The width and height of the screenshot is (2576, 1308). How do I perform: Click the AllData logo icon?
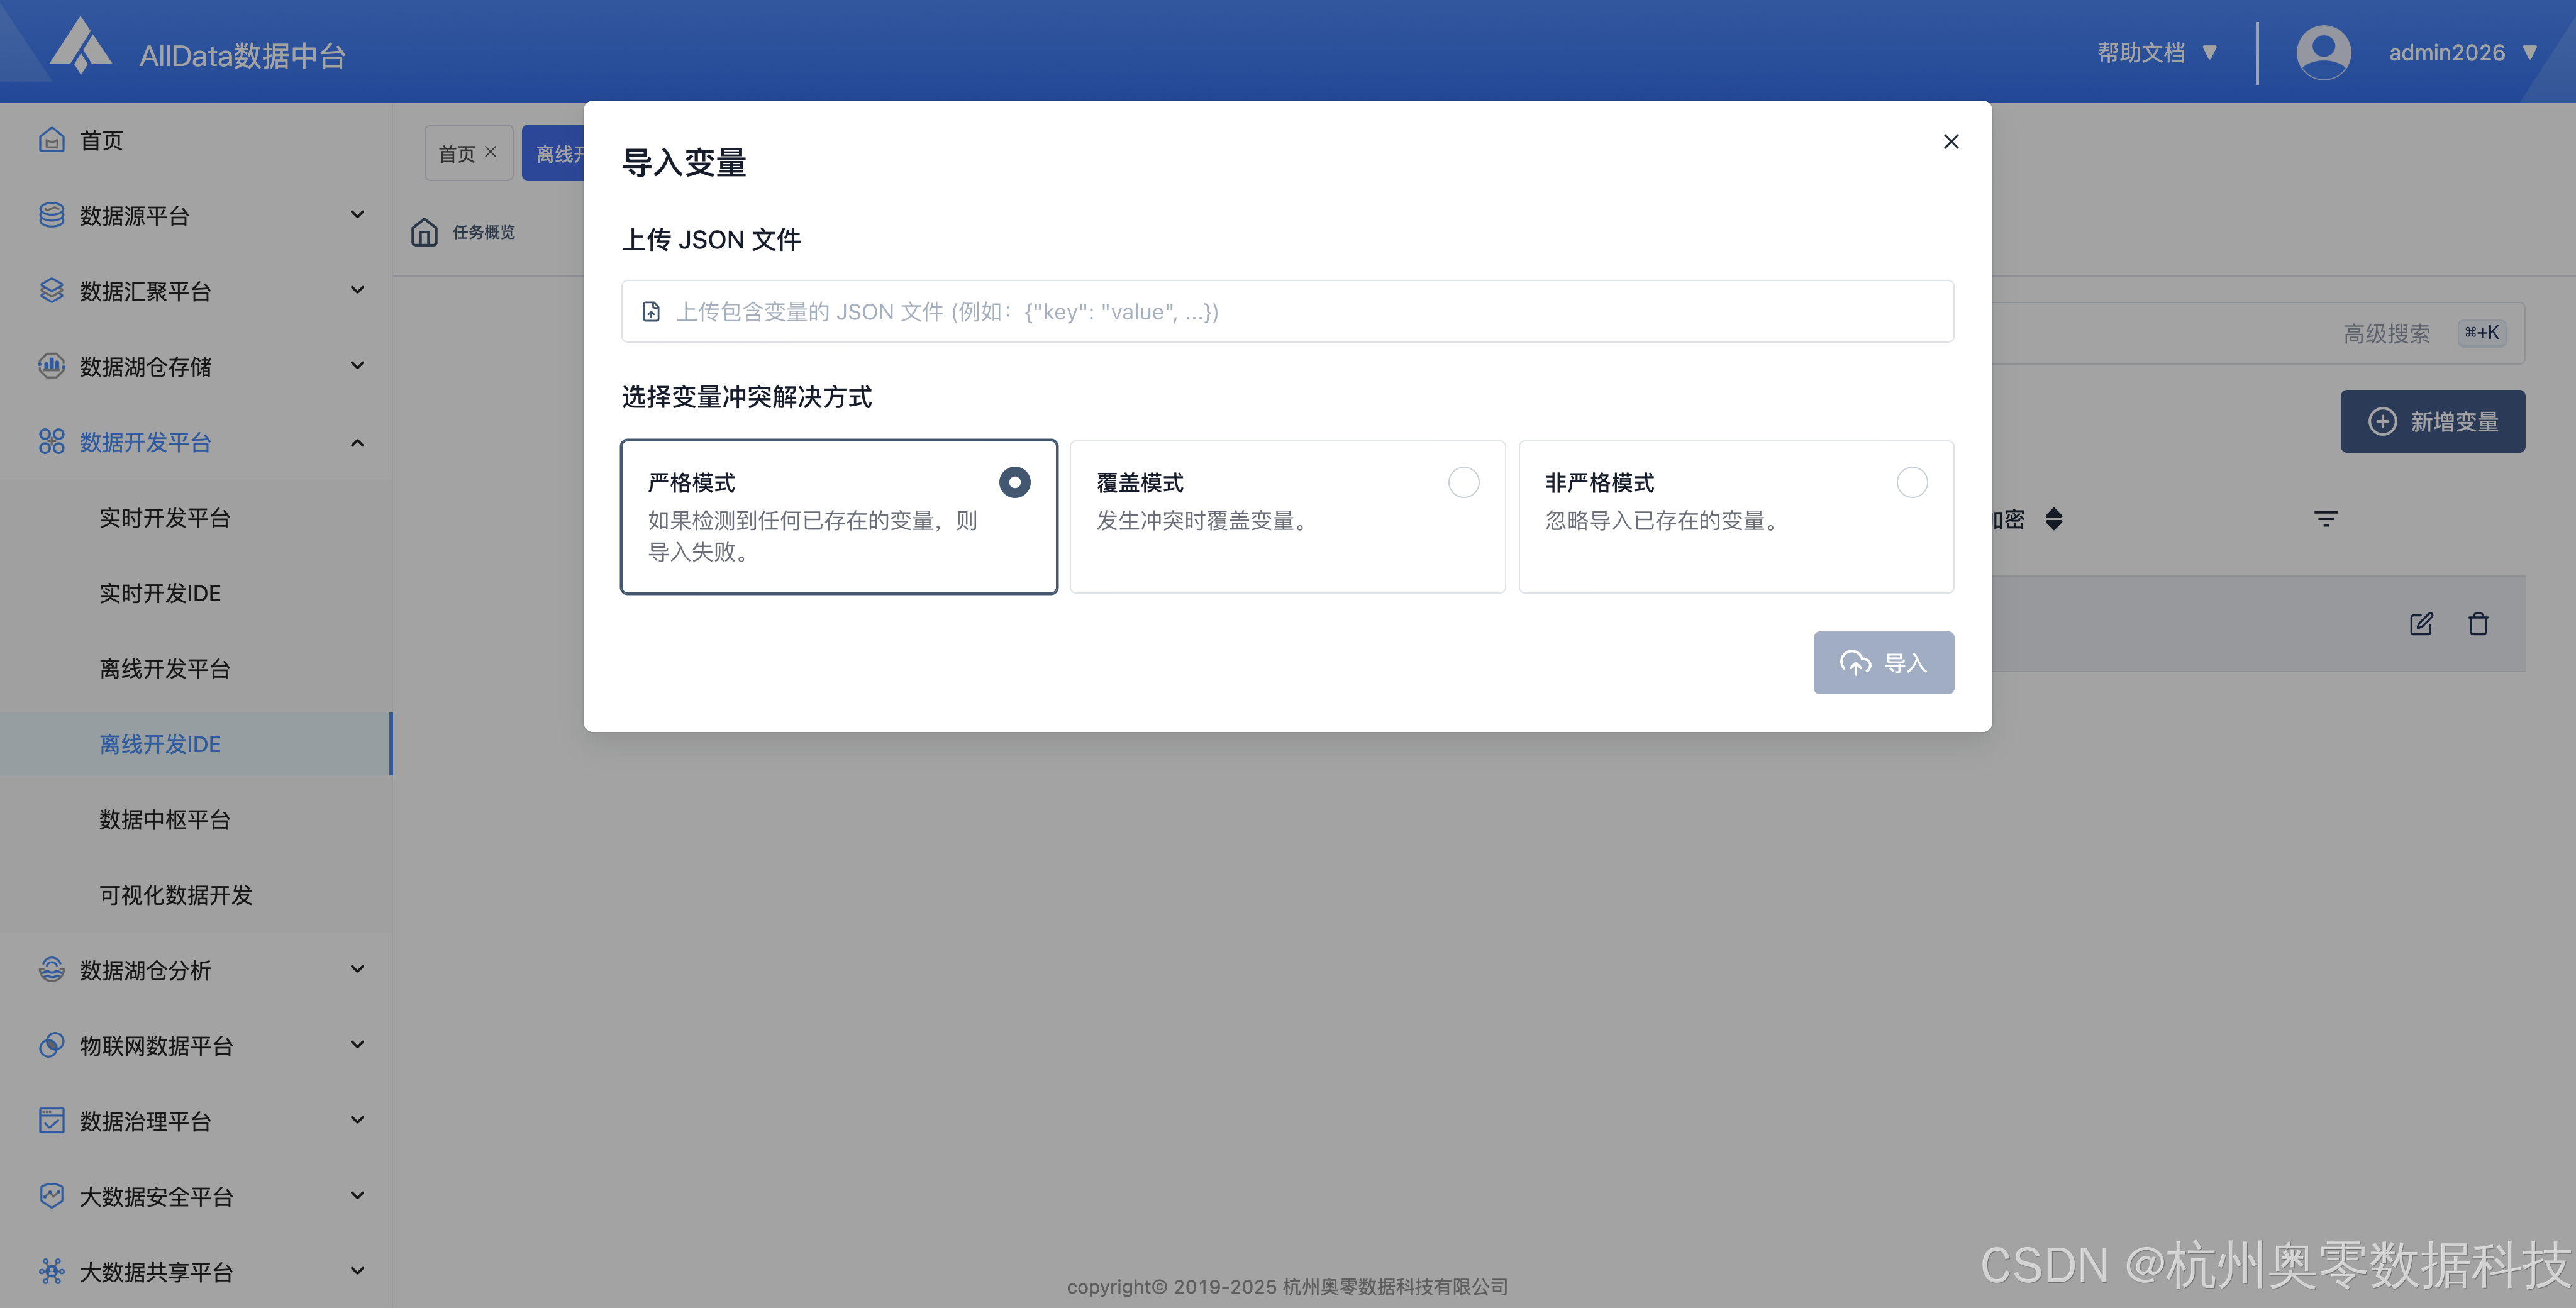click(x=80, y=47)
